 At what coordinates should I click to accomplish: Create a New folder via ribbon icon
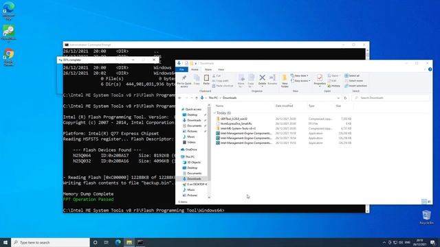(x=285, y=78)
